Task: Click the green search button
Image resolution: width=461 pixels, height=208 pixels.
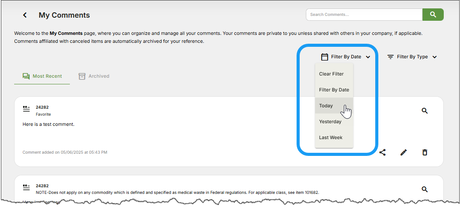Action: click(433, 15)
